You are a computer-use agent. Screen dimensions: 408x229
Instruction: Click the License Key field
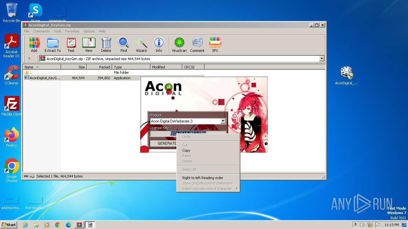(x=188, y=134)
